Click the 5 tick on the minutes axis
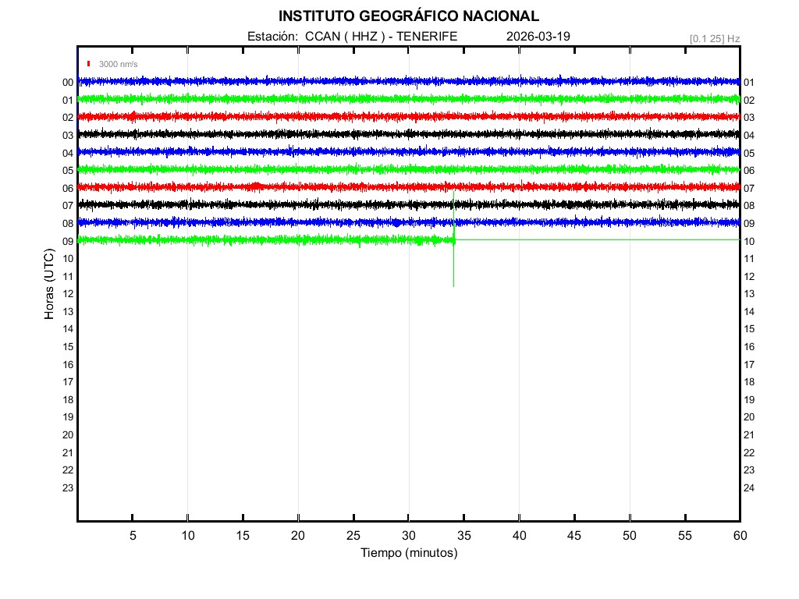The image size is (799, 599). 133,536
